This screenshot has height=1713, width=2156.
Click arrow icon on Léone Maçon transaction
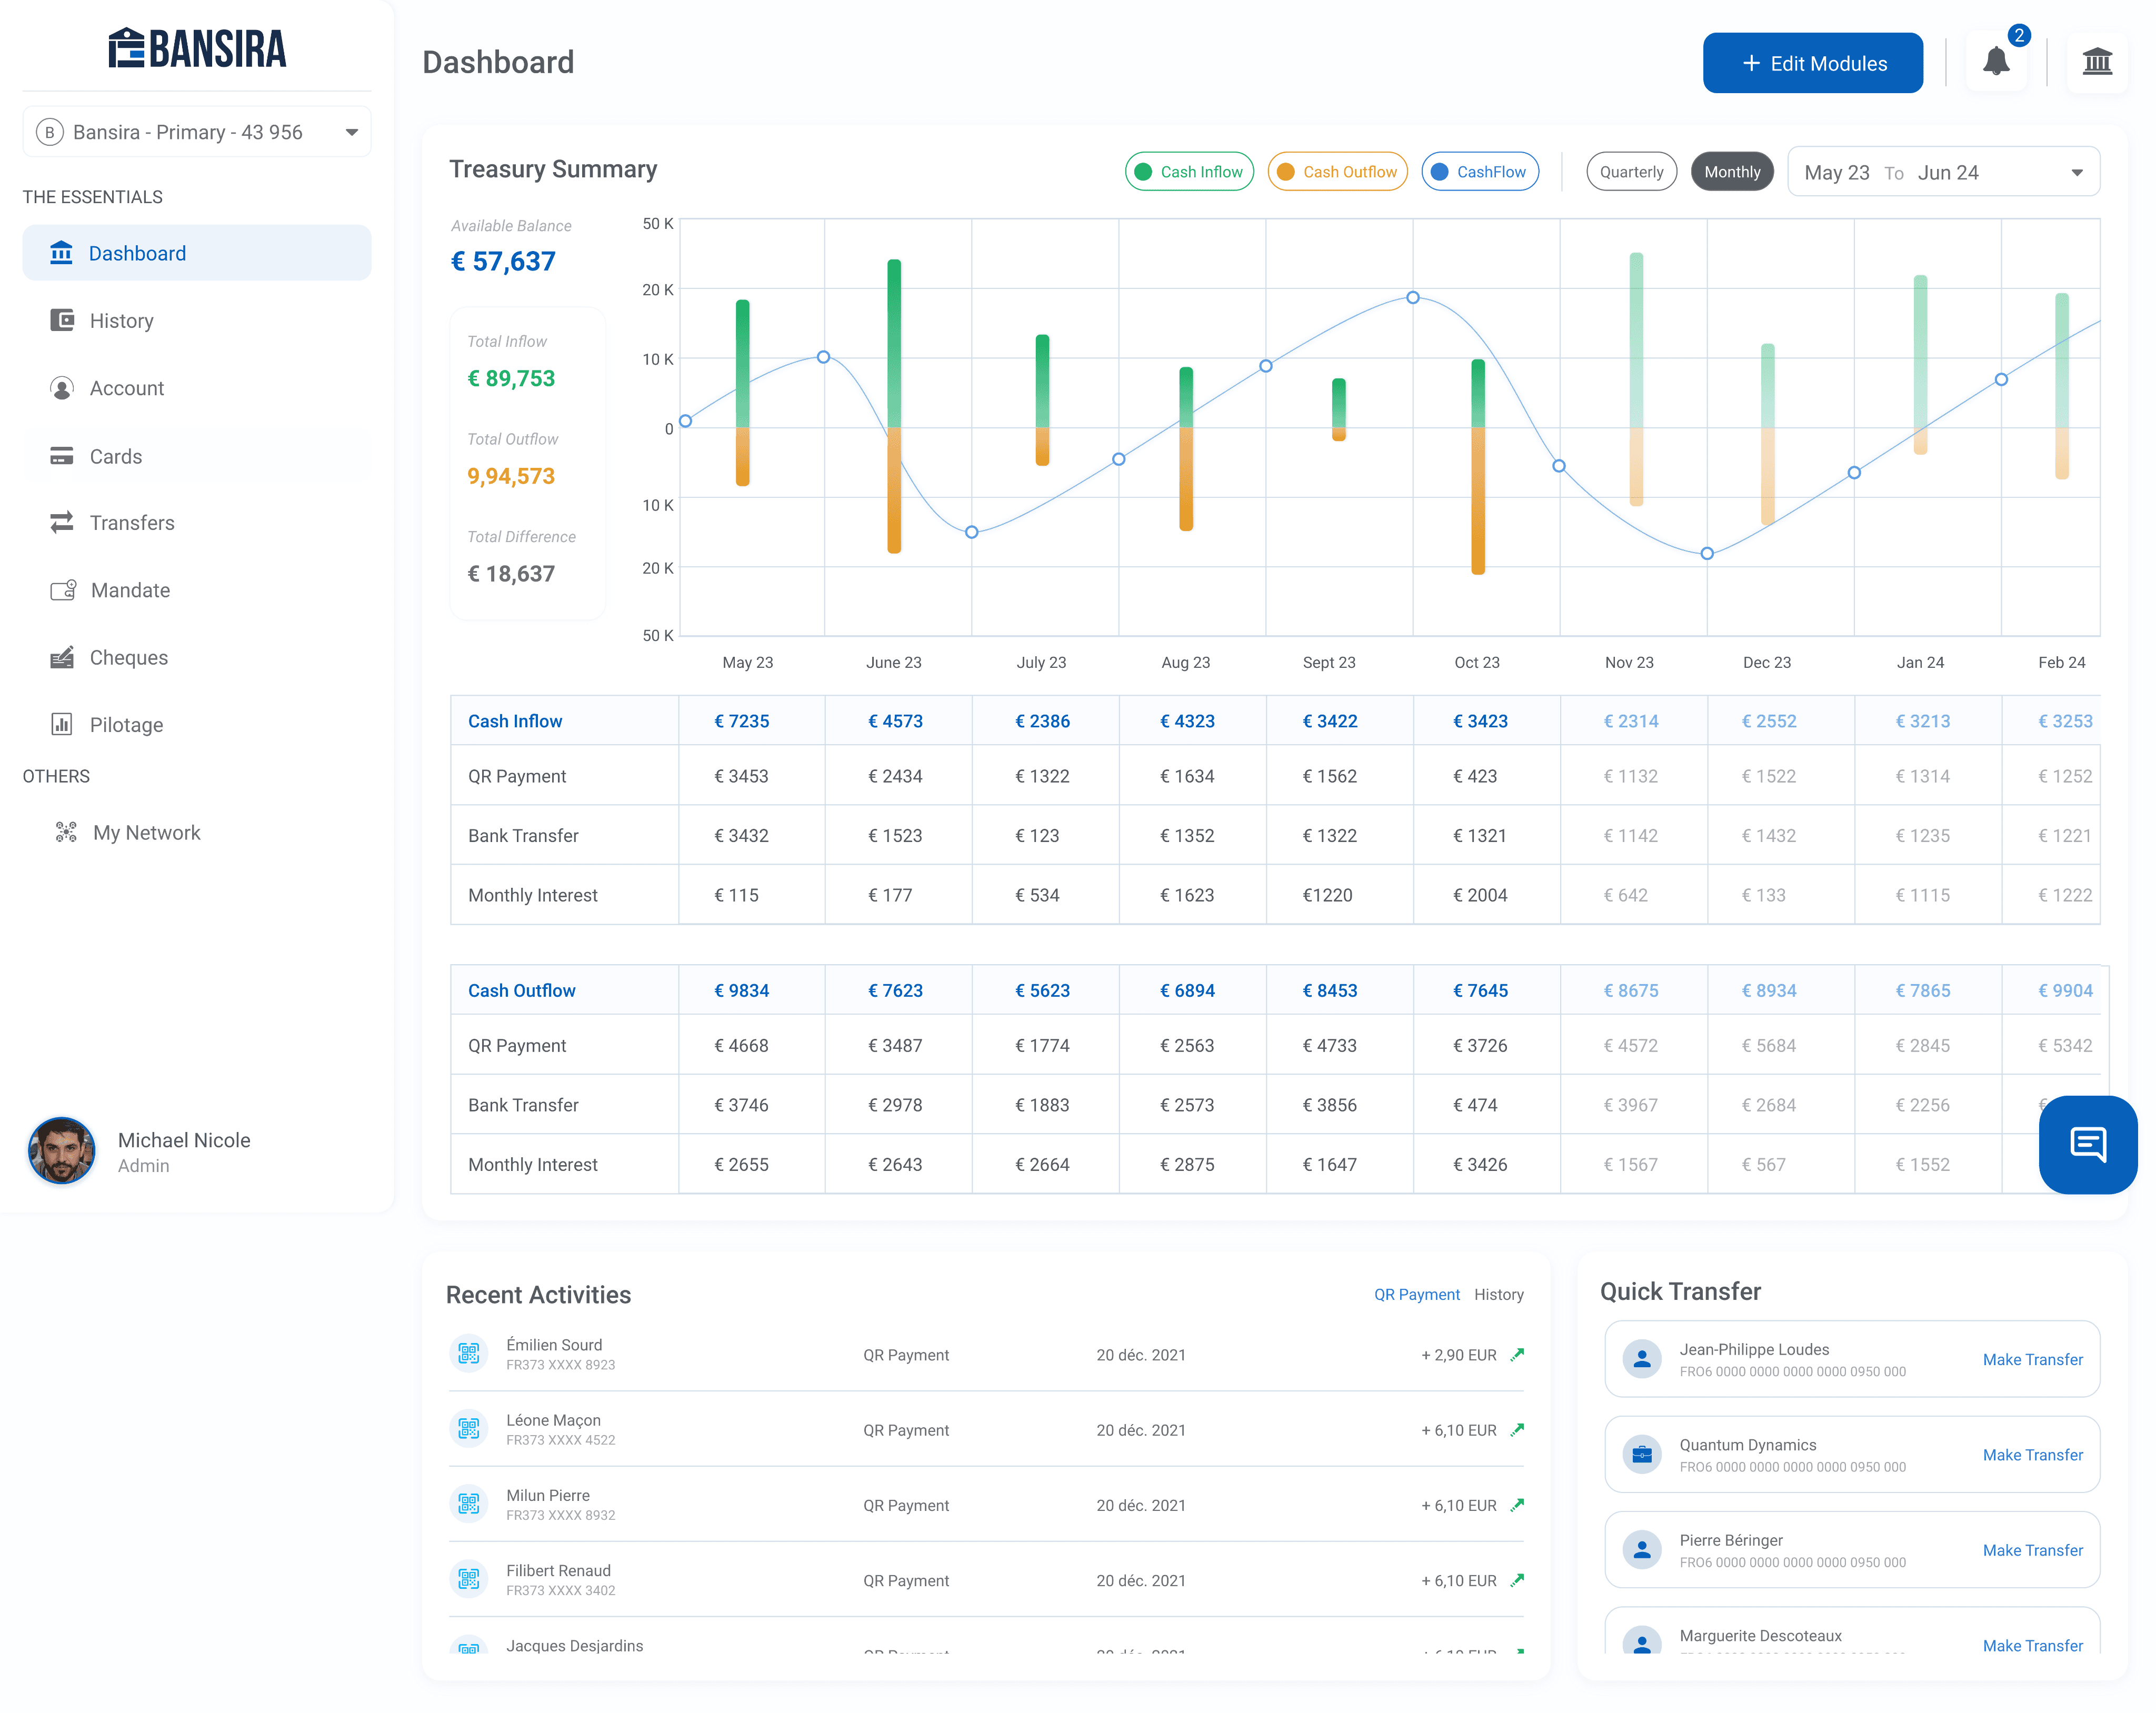(1516, 1429)
